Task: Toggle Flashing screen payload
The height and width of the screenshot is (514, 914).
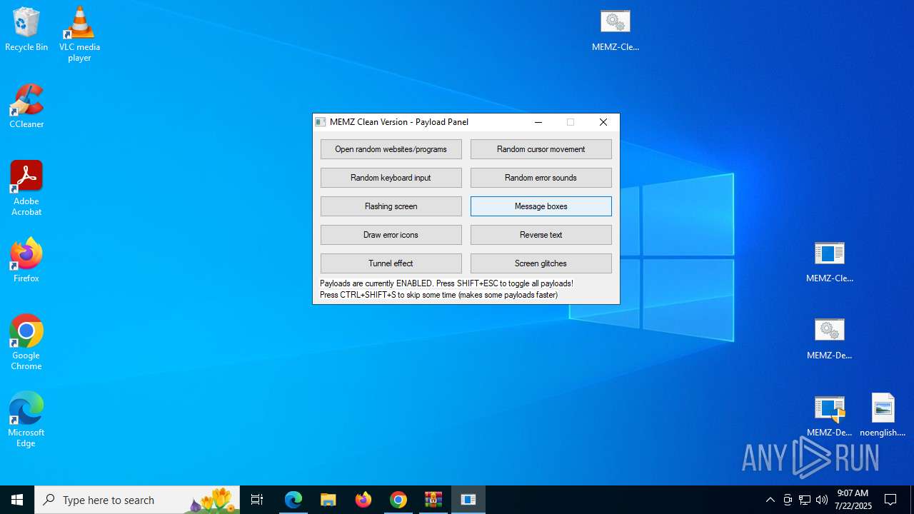Action: [x=391, y=206]
